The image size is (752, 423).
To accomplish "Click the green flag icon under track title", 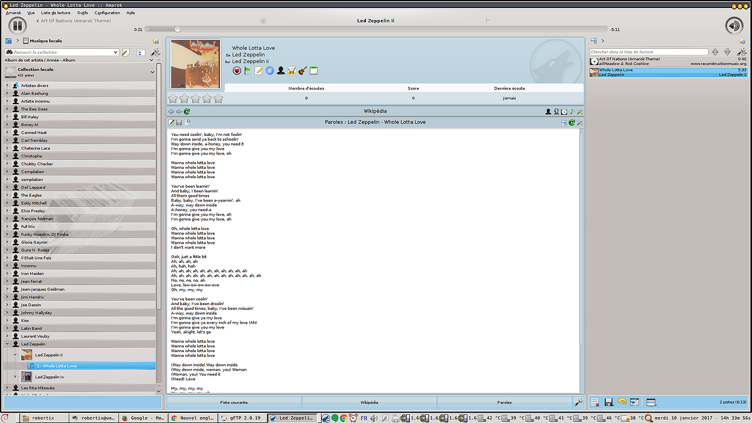I will [x=248, y=71].
